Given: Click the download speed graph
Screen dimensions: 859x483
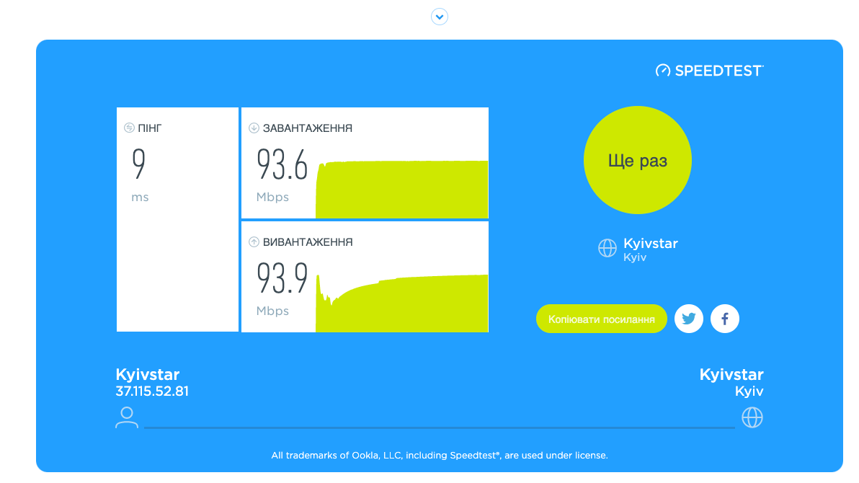Looking at the screenshot, I should pyautogui.click(x=401, y=189).
